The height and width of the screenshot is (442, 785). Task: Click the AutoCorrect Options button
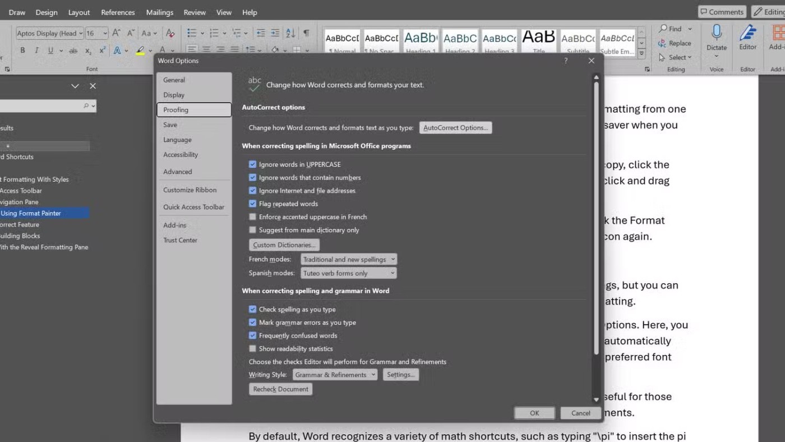pos(455,128)
